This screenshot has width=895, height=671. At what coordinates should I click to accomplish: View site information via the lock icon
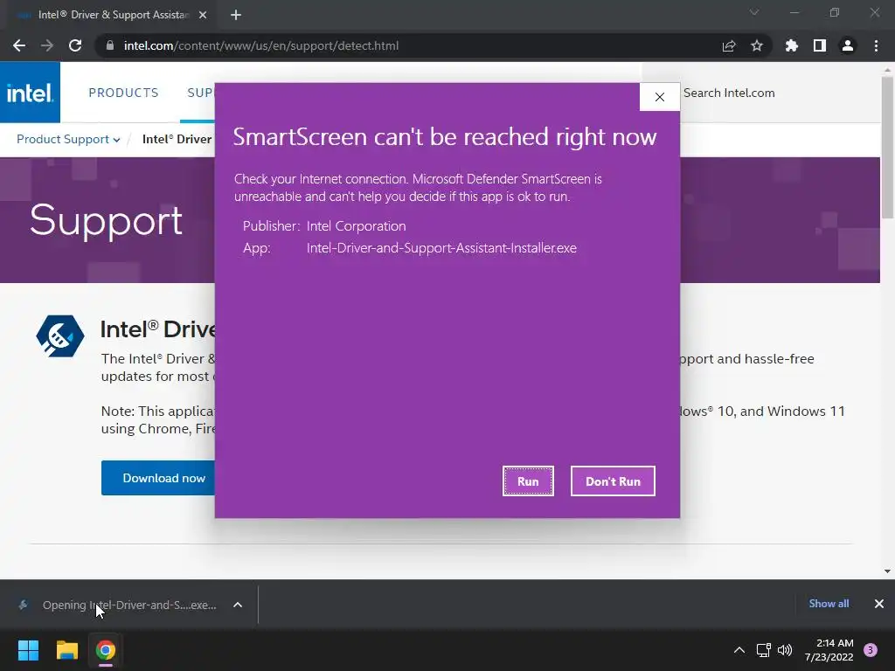pyautogui.click(x=110, y=45)
